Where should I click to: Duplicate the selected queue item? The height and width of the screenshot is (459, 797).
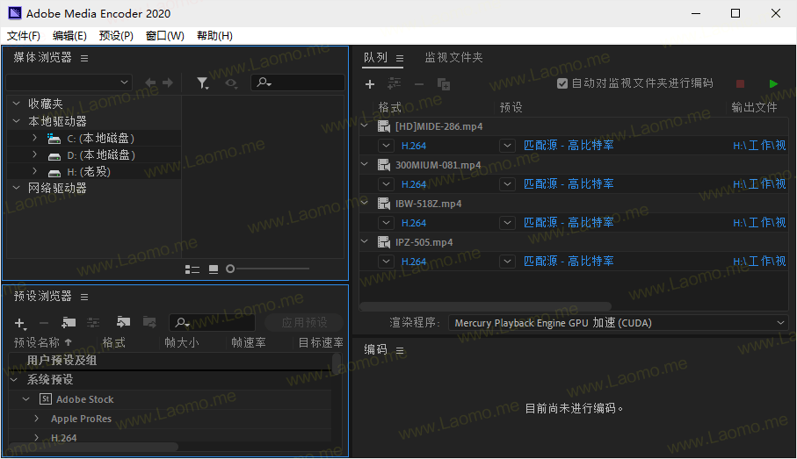click(x=444, y=84)
